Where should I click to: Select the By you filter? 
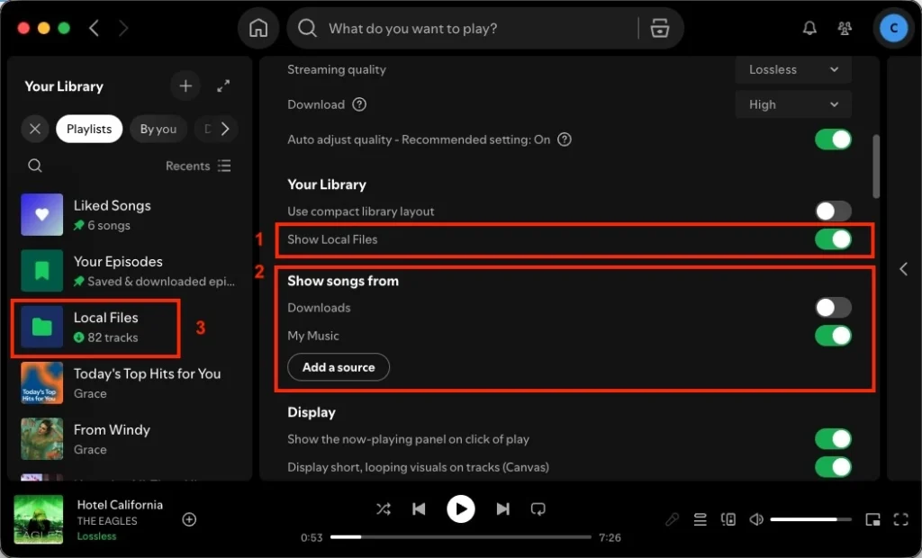(x=158, y=129)
